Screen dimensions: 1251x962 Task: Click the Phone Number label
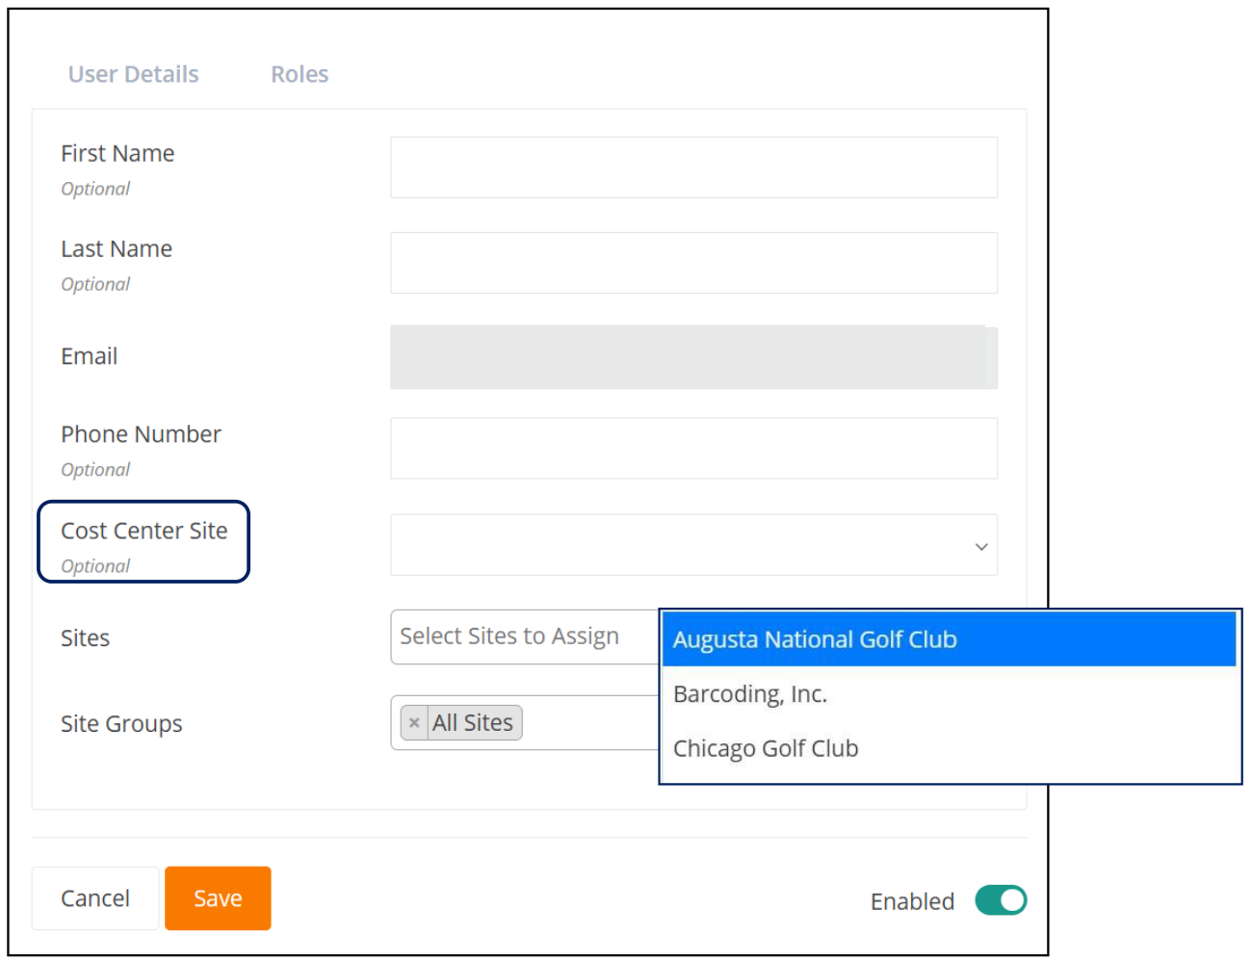click(x=141, y=434)
